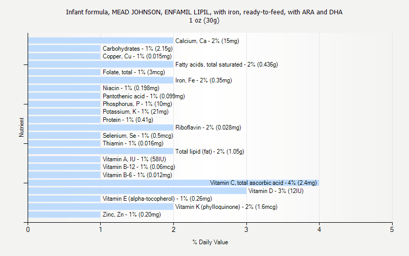Click the Phosphorus, P - 1% (10mg) label

coord(138,104)
